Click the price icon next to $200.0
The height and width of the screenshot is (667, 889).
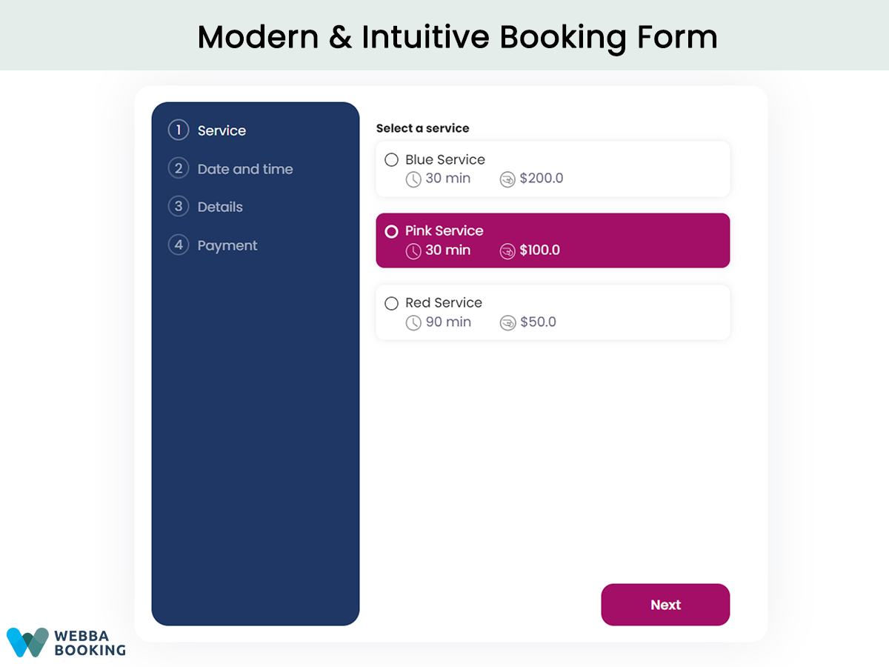pos(507,179)
